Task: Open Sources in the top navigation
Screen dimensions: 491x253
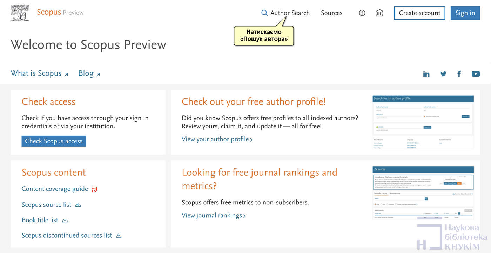Action: (331, 13)
